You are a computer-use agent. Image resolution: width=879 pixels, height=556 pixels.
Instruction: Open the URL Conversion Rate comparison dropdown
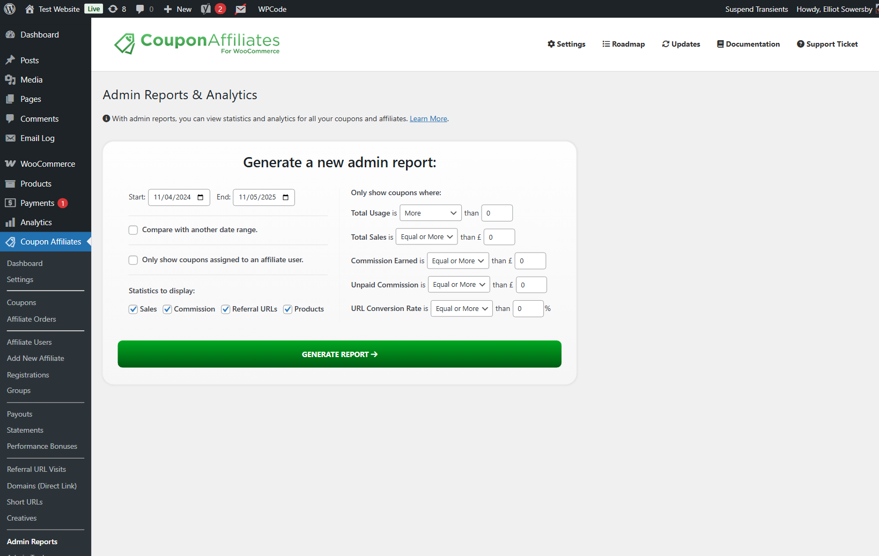[462, 308]
